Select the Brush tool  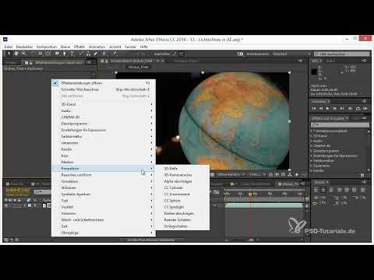click(81, 54)
